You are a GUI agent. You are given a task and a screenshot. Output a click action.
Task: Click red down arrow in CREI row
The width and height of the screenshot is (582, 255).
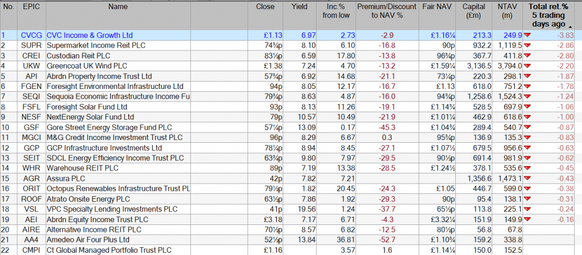[527, 56]
